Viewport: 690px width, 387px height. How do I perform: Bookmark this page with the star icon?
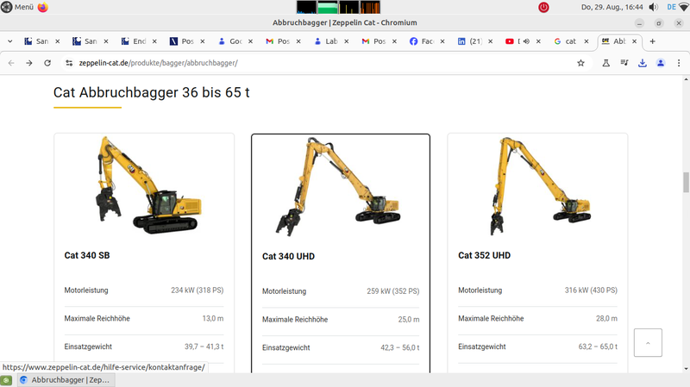581,63
